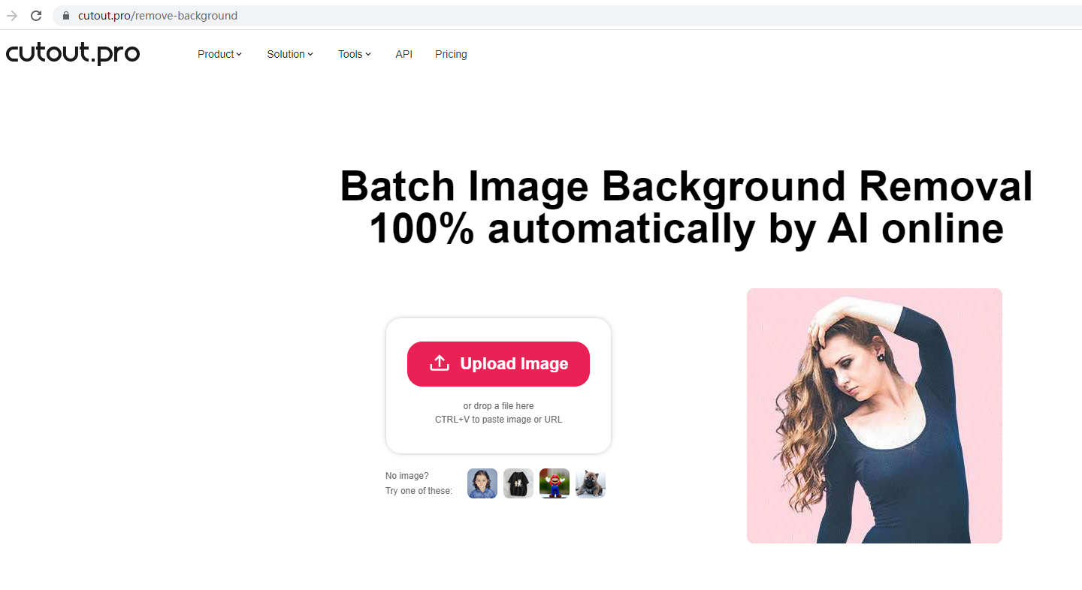Click the drop a file here area
The height and width of the screenshot is (590, 1082).
[x=498, y=406]
